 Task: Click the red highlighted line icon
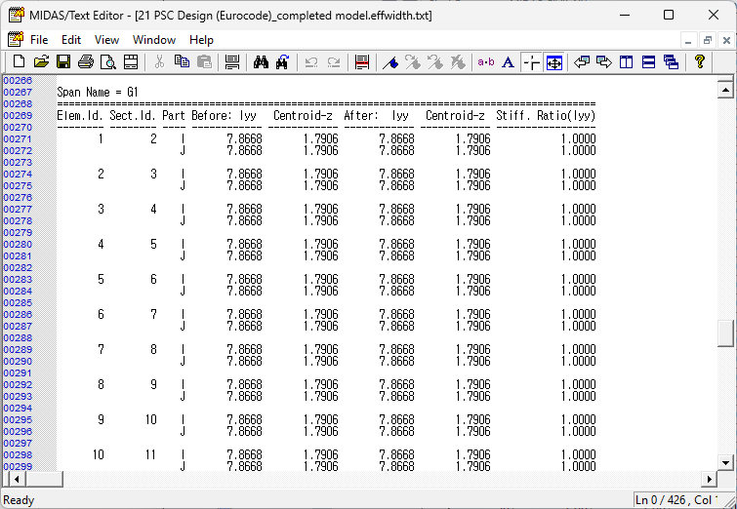coord(362,61)
